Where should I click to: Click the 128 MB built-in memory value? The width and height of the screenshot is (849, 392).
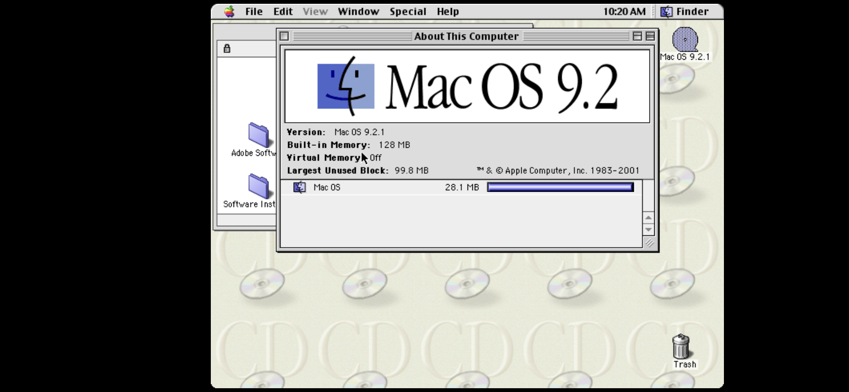tap(394, 145)
